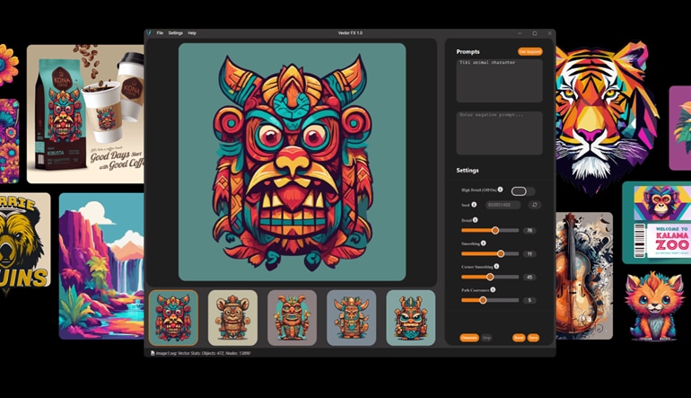Open the Detail setting info icon
The image size is (691, 398).
coord(476,220)
